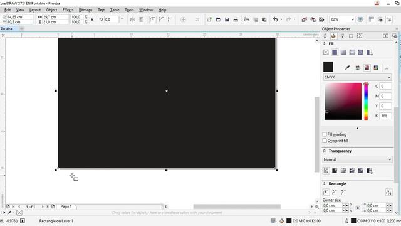Viewport: 401px width, 226px height.
Task: Collapse the Fill section
Action: (325, 44)
